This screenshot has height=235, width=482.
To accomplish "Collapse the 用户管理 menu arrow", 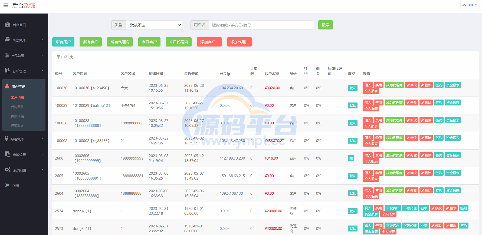I will tap(42, 86).
